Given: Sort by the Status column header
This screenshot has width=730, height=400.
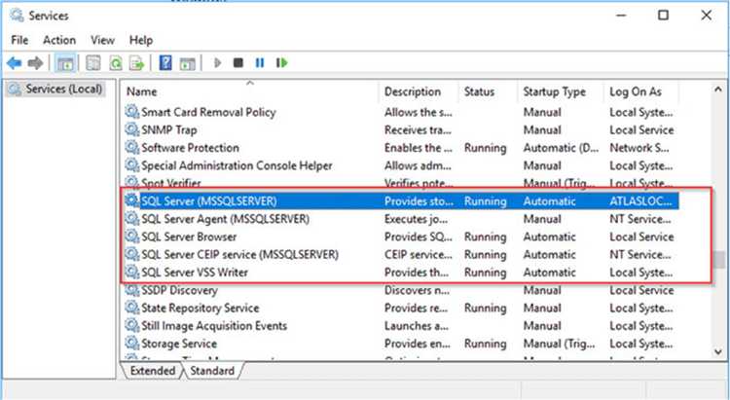Looking at the screenshot, I should (x=488, y=91).
